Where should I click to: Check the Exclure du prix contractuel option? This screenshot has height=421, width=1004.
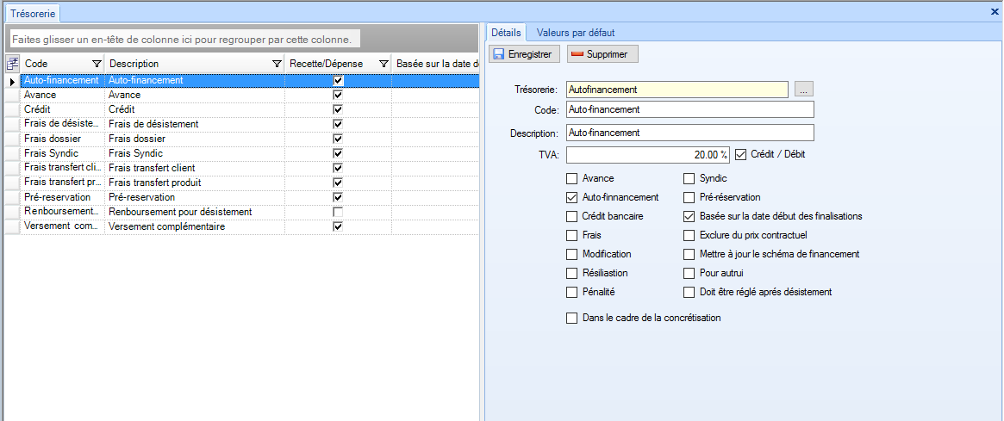689,235
